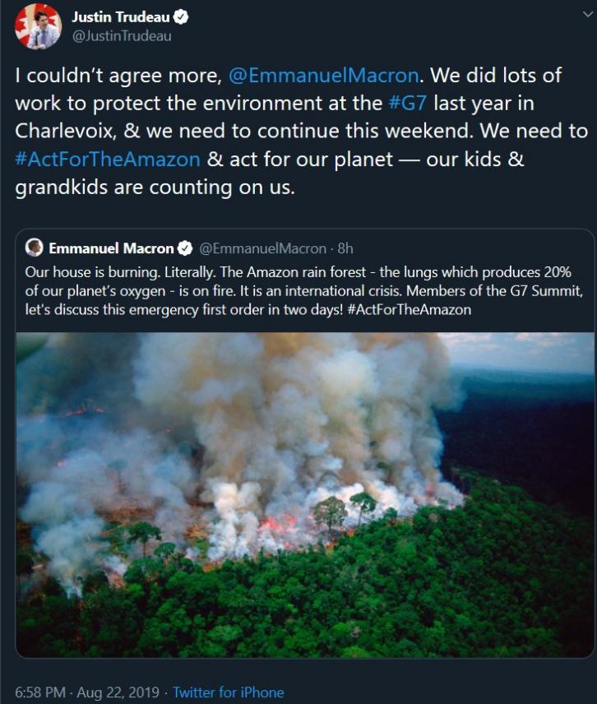Click "G7 Summit" words in Macron's quoted text
The image size is (597, 704).
pyautogui.click(x=554, y=290)
